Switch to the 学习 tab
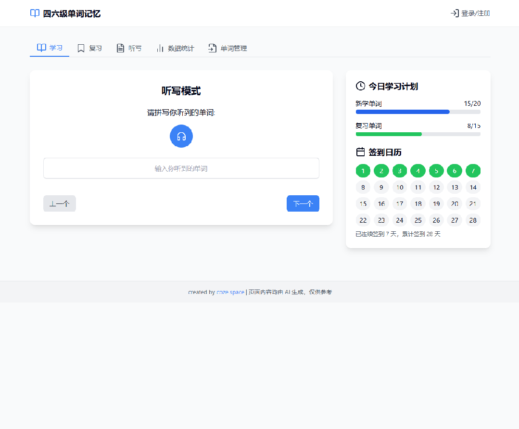519x429 pixels. click(x=50, y=48)
